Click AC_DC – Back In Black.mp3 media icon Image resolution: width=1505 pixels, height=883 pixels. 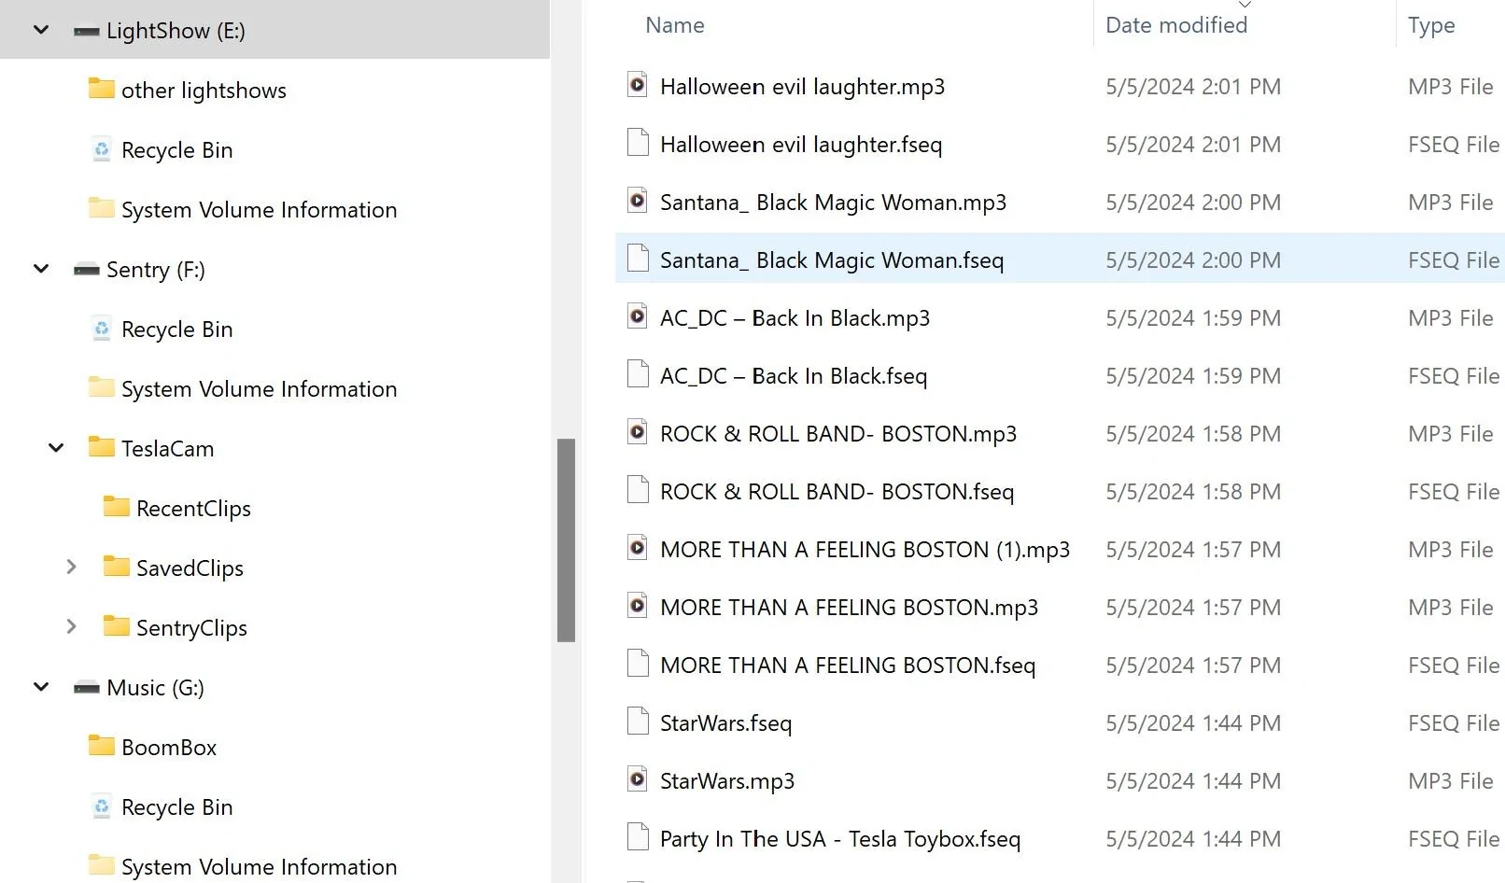coord(638,316)
